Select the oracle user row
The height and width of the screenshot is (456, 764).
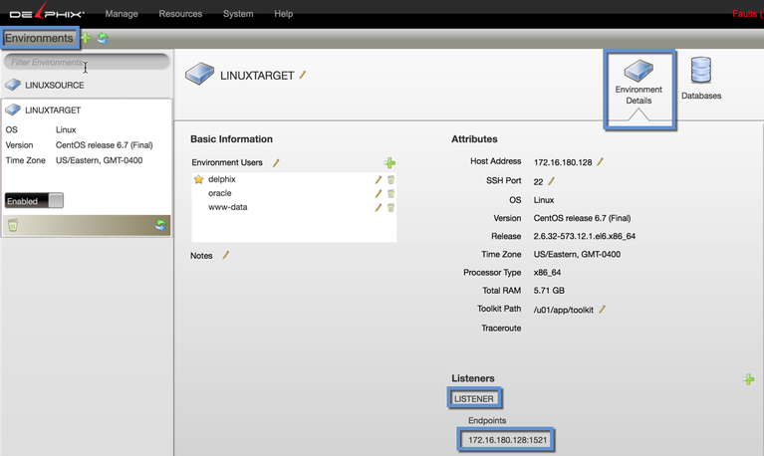[x=294, y=193]
